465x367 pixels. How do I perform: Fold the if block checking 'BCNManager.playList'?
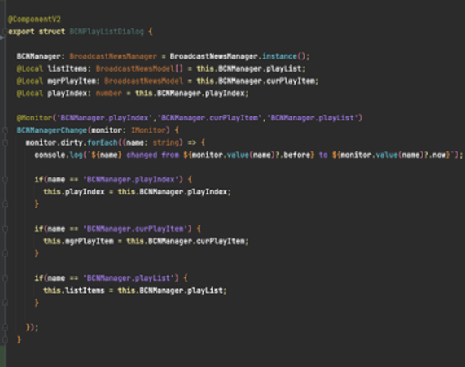[5, 278]
